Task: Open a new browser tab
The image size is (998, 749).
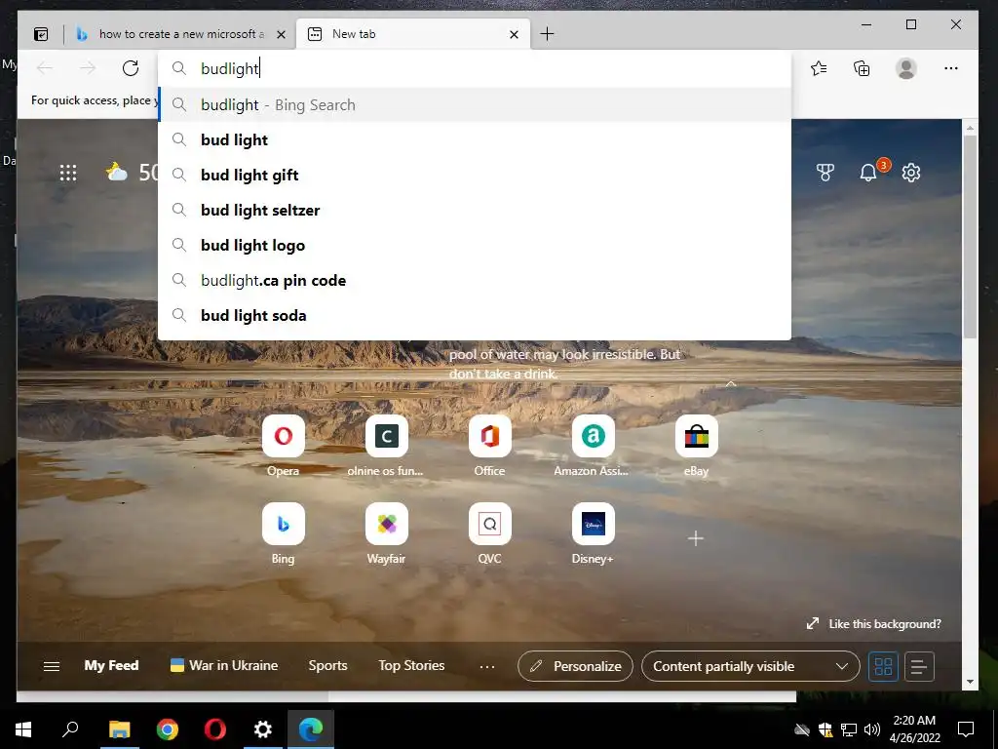Action: coord(547,34)
